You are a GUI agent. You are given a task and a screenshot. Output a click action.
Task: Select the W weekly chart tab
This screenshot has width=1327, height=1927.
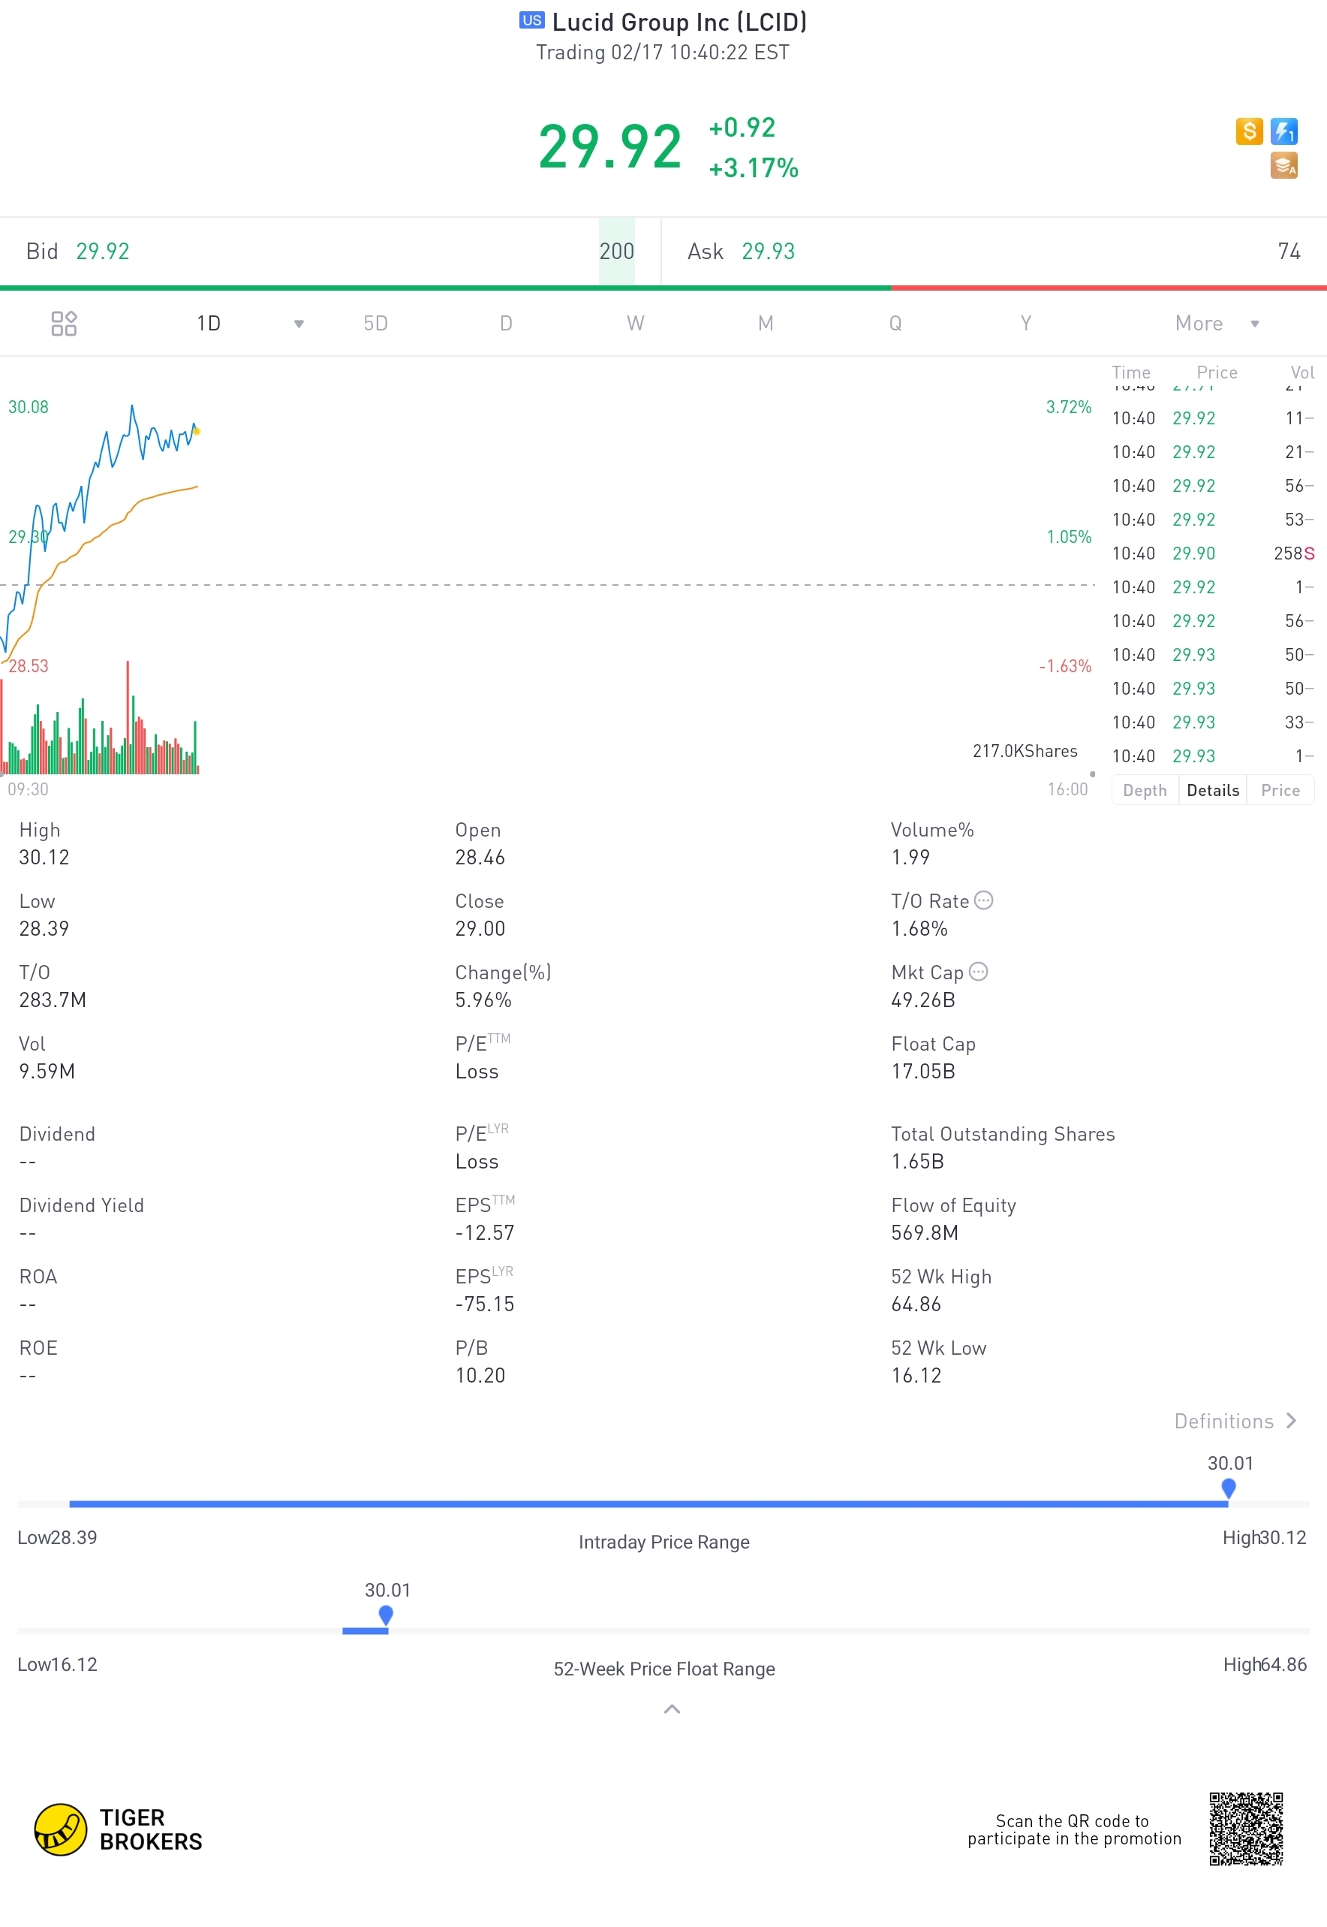click(635, 324)
